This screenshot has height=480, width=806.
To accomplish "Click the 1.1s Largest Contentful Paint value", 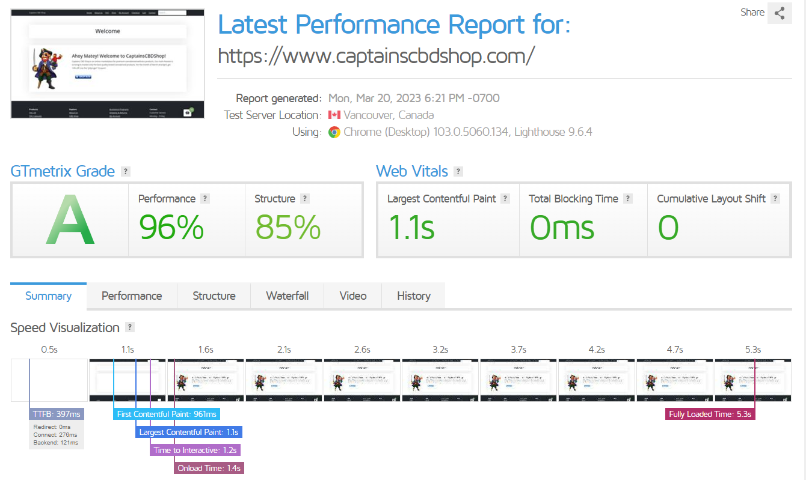I will pyautogui.click(x=411, y=227).
